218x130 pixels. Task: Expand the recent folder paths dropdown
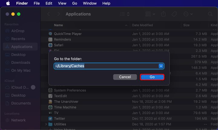(x=161, y=66)
